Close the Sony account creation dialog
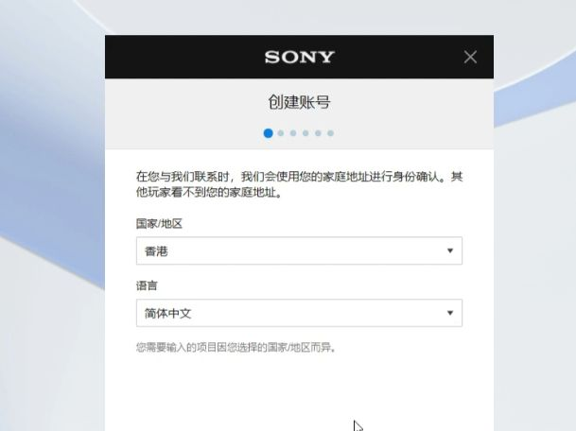Image resolution: width=576 pixels, height=431 pixels. [x=470, y=57]
